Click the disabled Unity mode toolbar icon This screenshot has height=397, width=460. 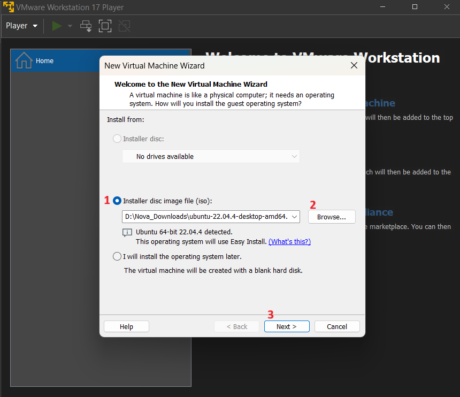click(x=125, y=26)
